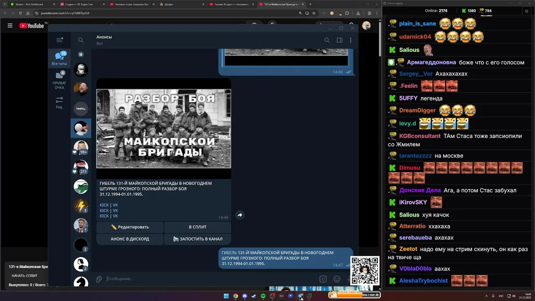
Task: Click the browser home button
Action: click(28, 13)
